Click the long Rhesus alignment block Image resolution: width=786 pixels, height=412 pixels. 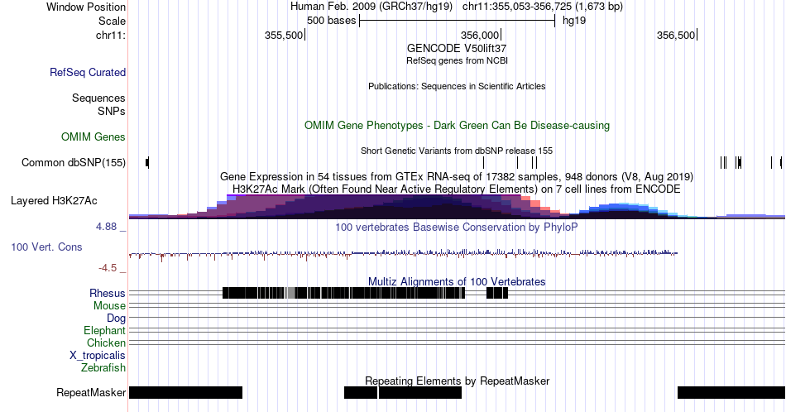point(343,293)
